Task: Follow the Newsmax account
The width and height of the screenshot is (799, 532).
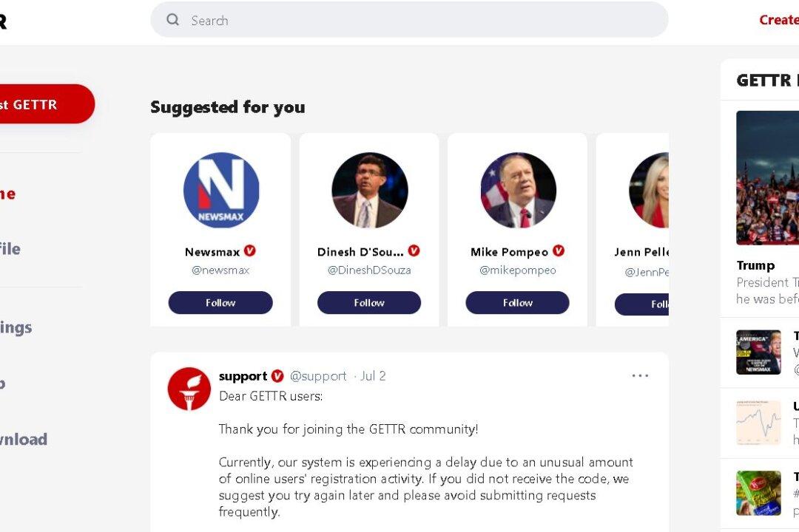Action: (220, 302)
